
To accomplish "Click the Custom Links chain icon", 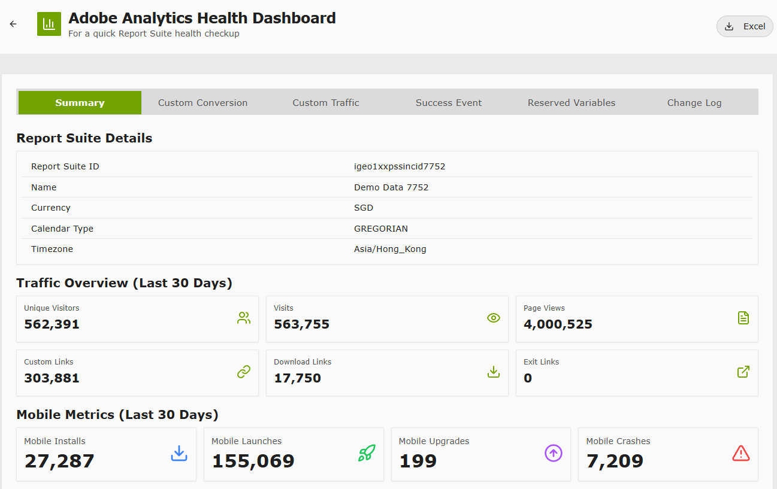I will pos(244,372).
